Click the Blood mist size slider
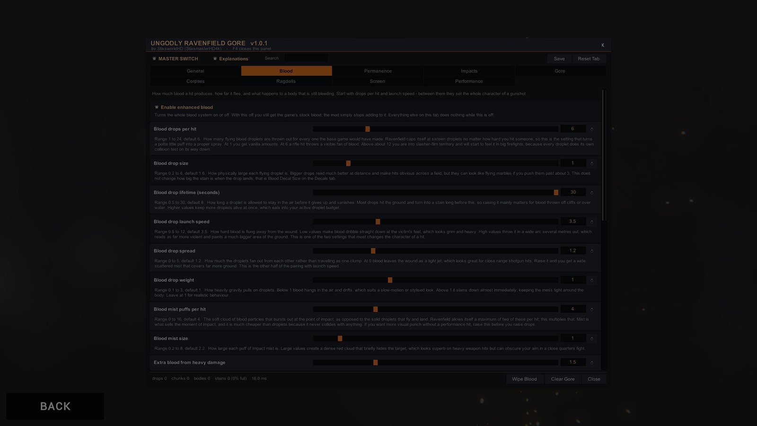The height and width of the screenshot is (426, 757). (435, 338)
